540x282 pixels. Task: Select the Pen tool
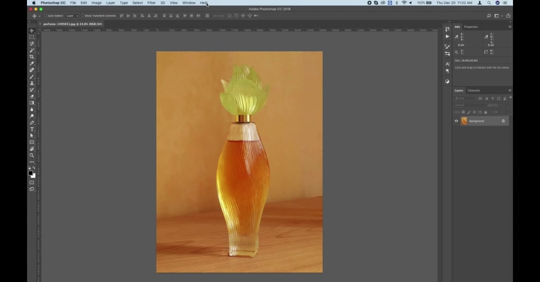pos(32,123)
